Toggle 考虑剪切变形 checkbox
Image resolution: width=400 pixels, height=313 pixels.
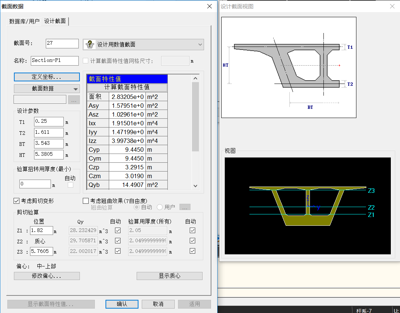pyautogui.click(x=16, y=201)
